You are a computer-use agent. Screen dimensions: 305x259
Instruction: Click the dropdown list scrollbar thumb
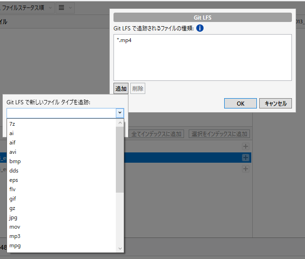[x=120, y=160]
